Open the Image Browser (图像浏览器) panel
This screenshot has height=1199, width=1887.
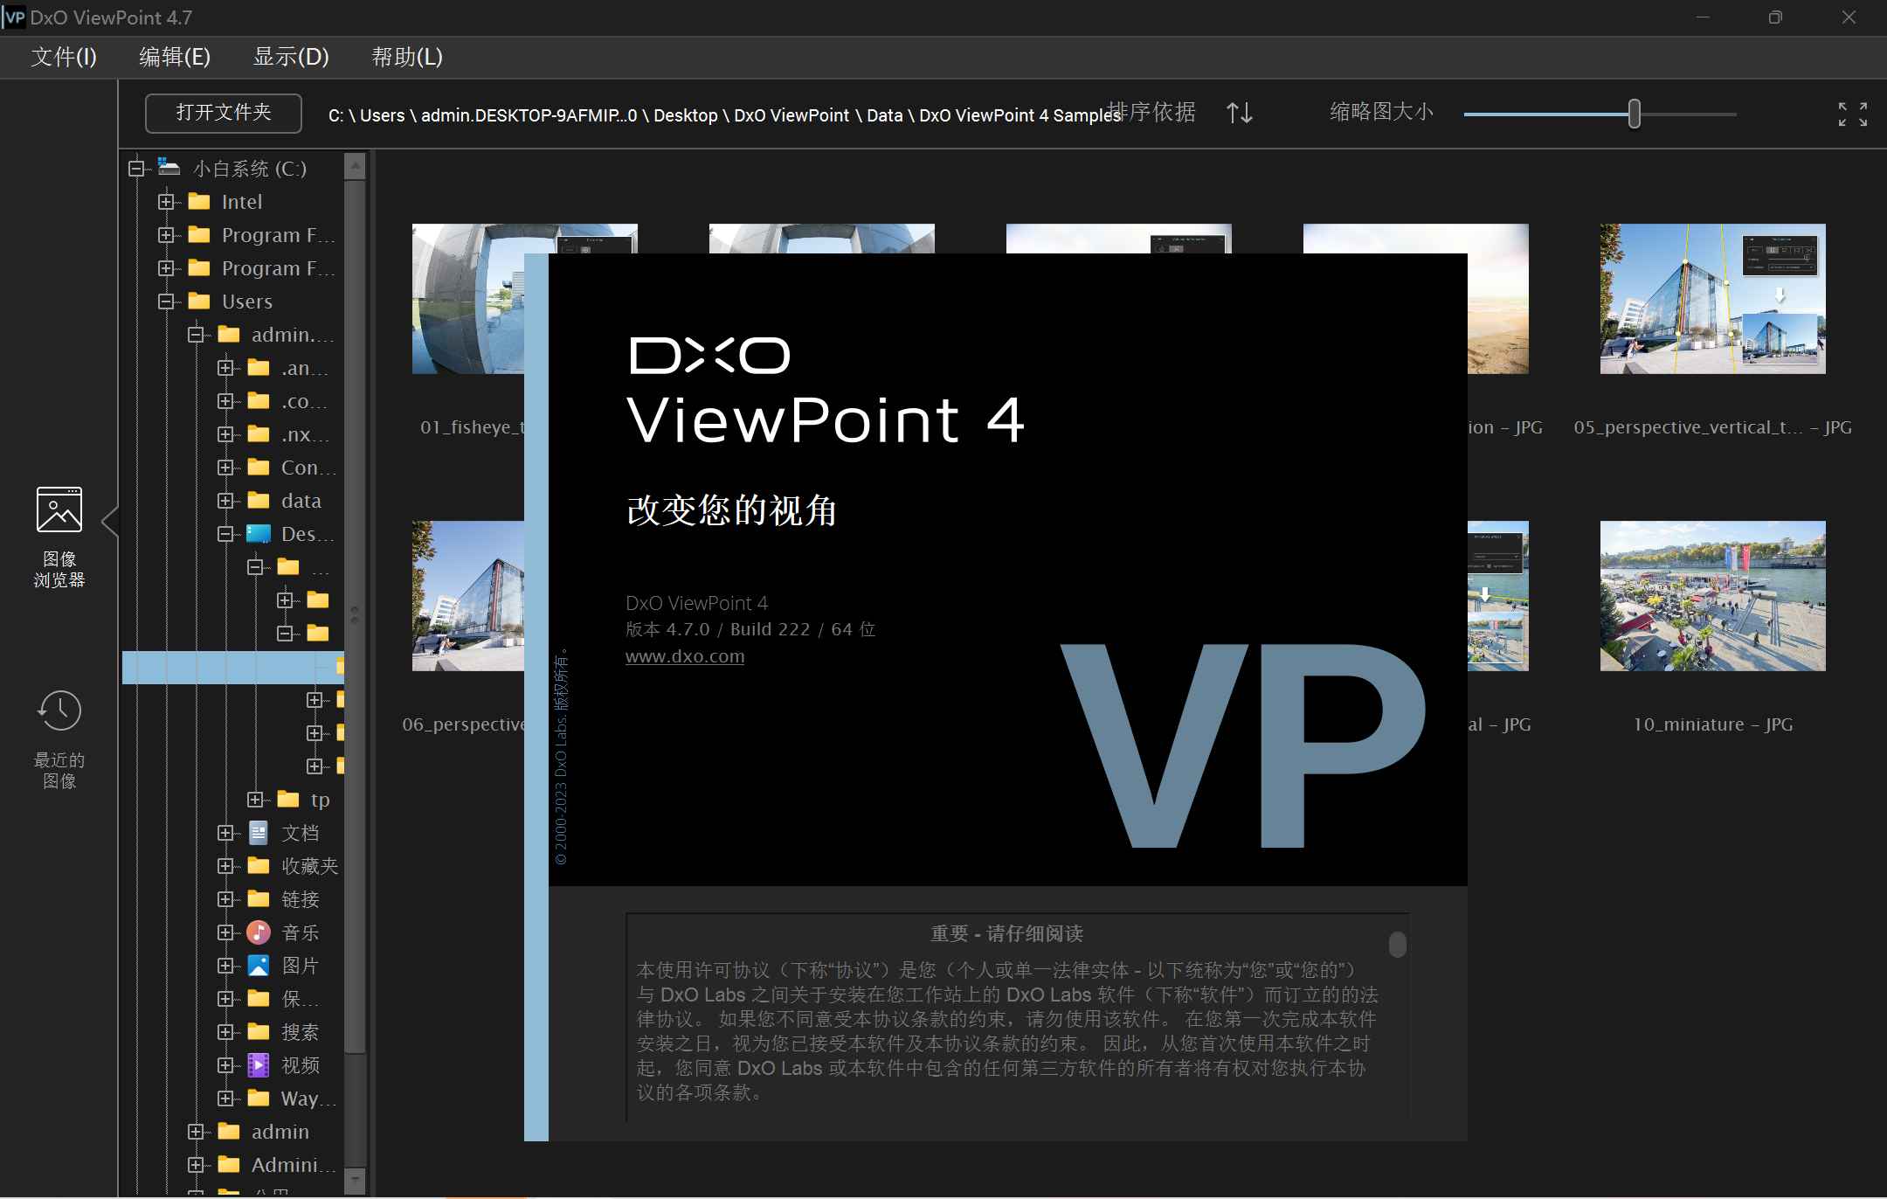(x=59, y=537)
